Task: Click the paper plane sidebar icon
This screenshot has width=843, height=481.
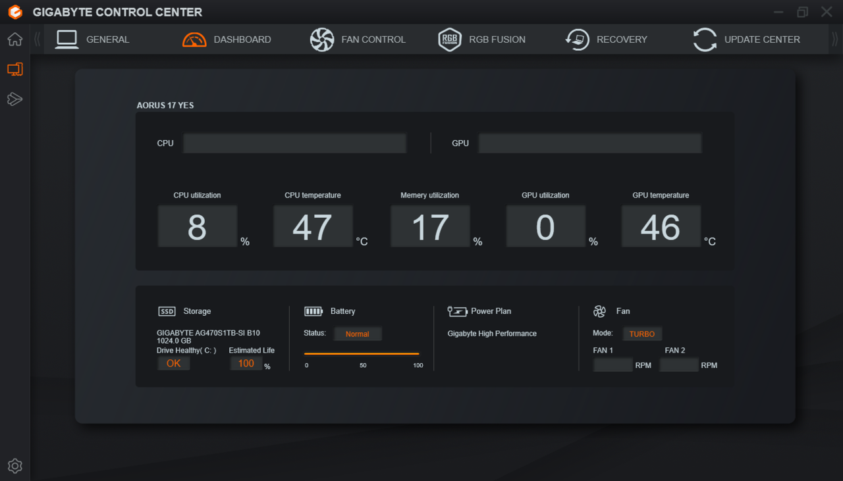Action: [x=14, y=99]
